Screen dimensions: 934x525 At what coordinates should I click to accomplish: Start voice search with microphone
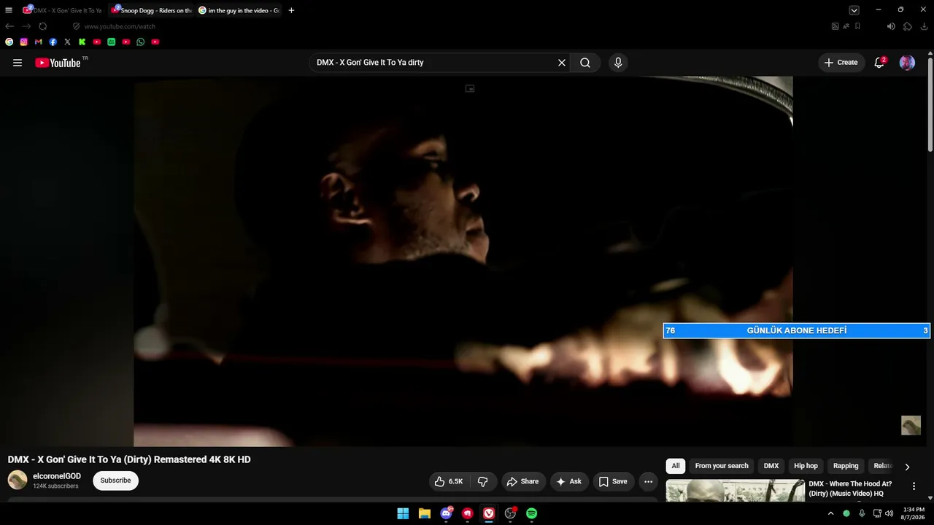click(618, 63)
